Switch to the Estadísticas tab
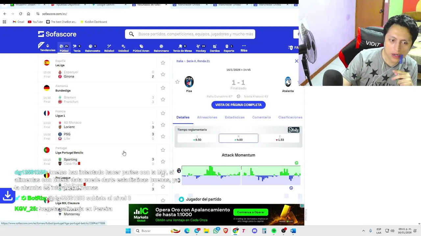Viewport: 421px width, 236px height. point(235,117)
